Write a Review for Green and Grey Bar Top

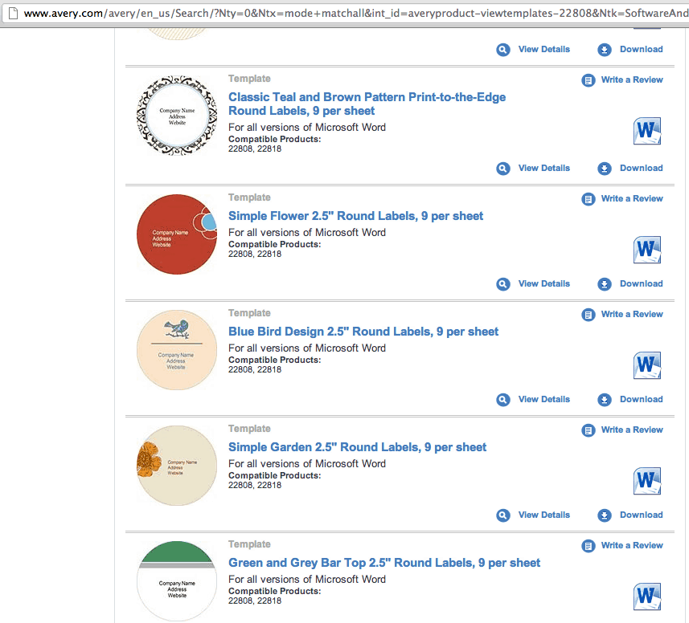click(x=632, y=545)
